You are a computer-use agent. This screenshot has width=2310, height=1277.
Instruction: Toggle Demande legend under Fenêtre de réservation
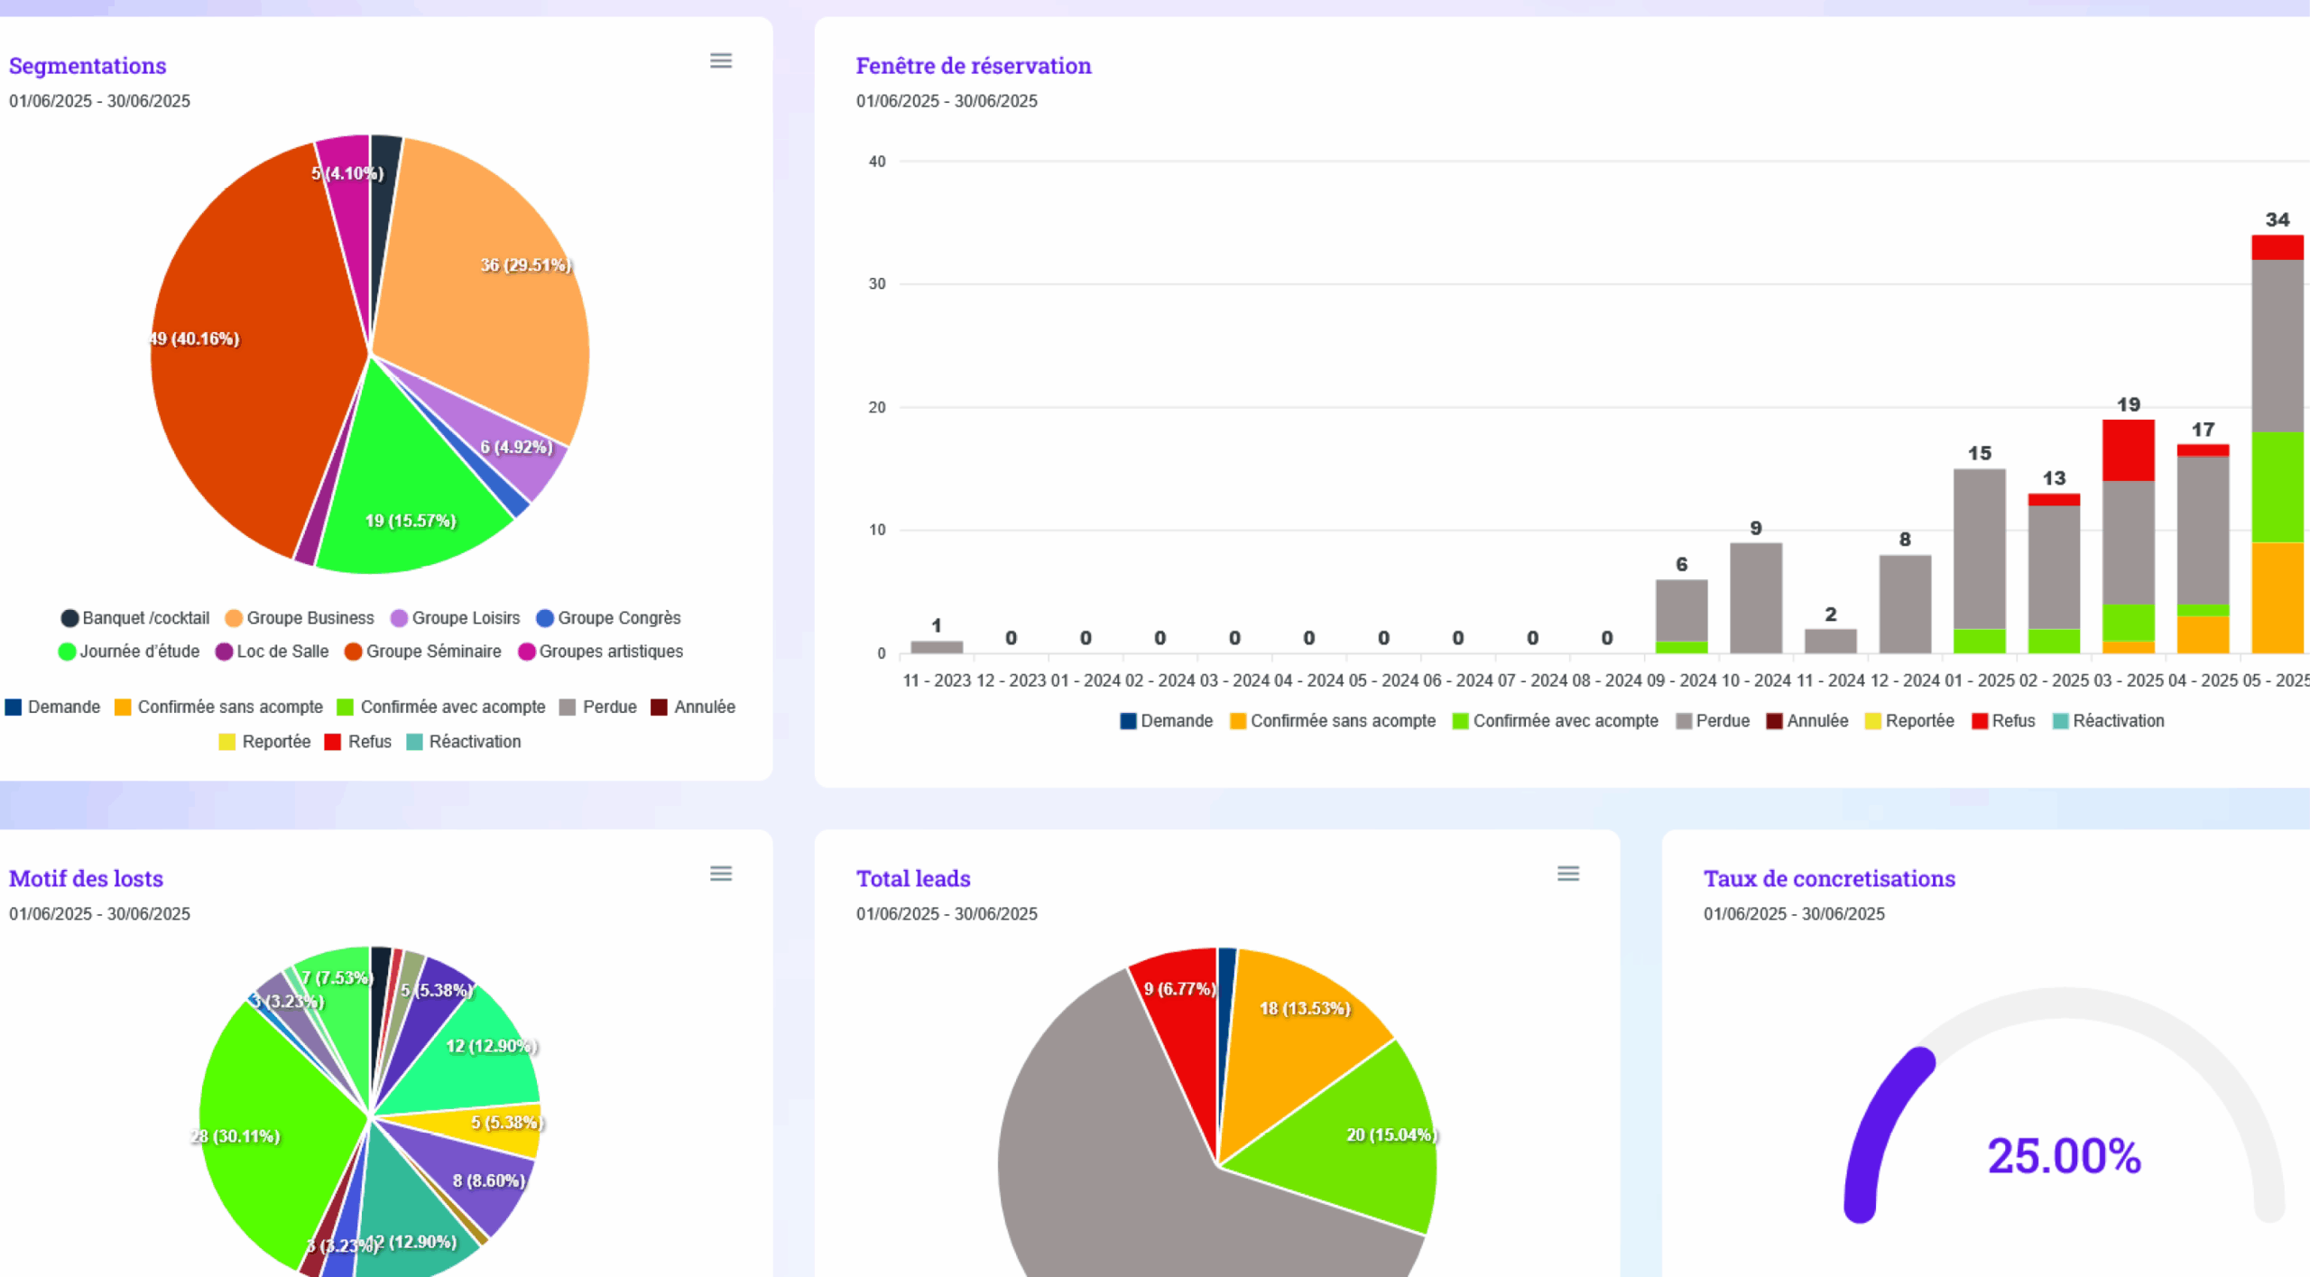(1167, 721)
